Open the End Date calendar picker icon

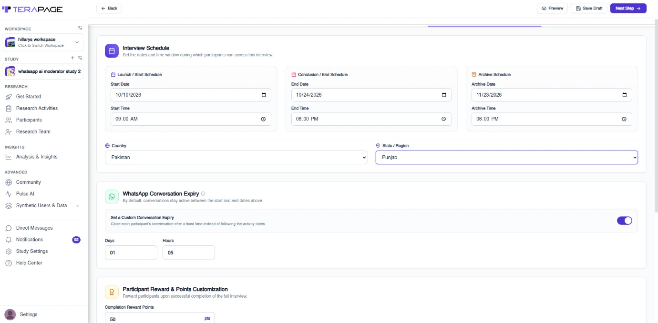pos(444,95)
